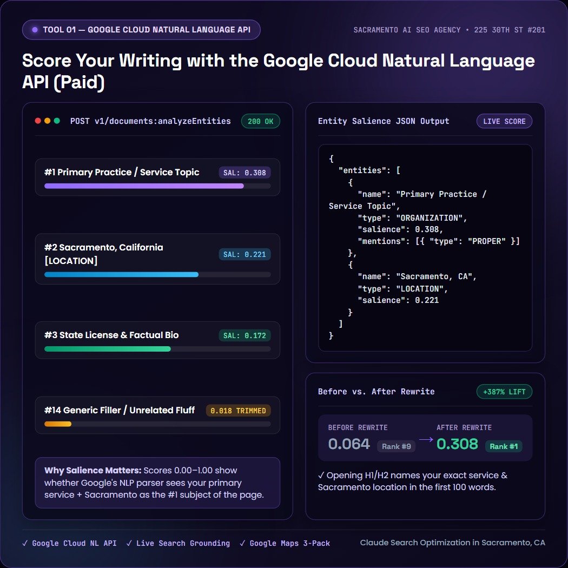Click #3 State License & Factual Bio label
Screen dimensions: 568x568
[x=111, y=335]
